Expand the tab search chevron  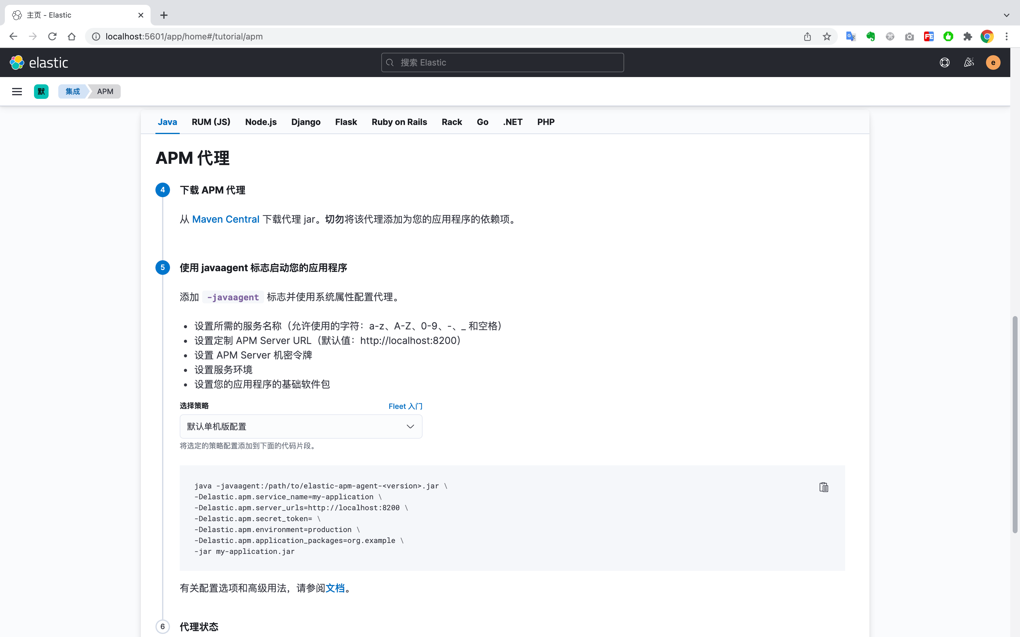coord(1007,15)
